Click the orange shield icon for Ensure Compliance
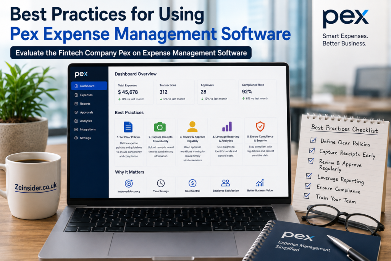This screenshot has height=261, width=391. click(260, 126)
